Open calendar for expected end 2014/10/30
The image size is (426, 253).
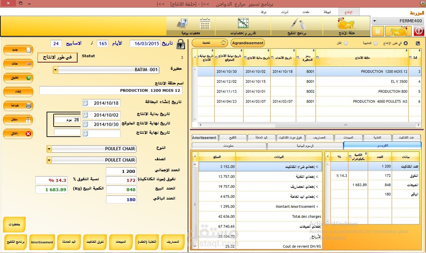click(x=86, y=124)
